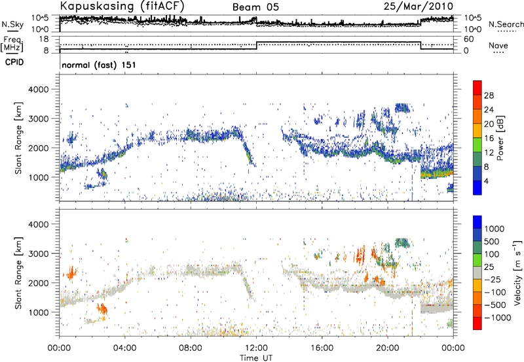Click the red top segment of Power colorbar
This screenshot has width=524, height=362.
(x=477, y=88)
